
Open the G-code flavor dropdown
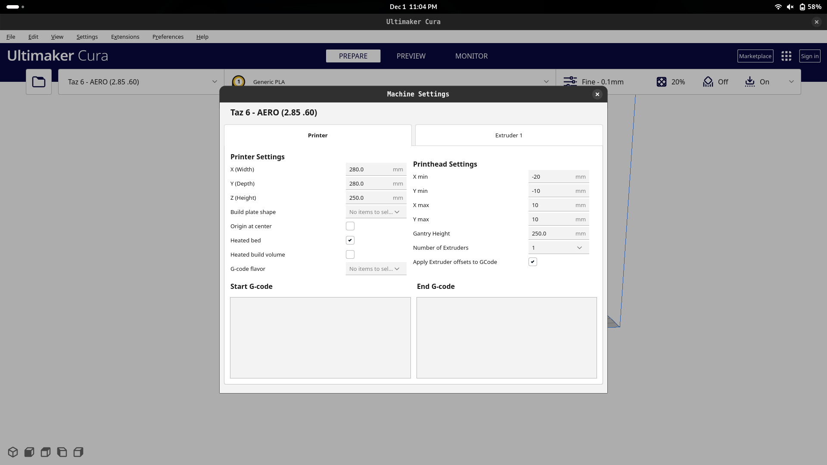(376, 269)
